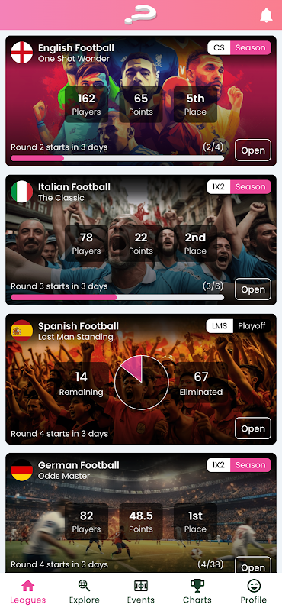The height and width of the screenshot is (611, 282).
Task: Tap Italian Football round progress bar
Action: (117, 297)
